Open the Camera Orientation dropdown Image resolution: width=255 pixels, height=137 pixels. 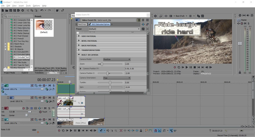[117, 78]
